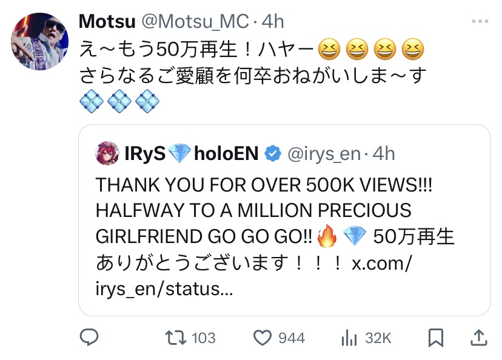Open IRyS's small avatar in quoted tweet
502x360 pixels.
[107, 153]
